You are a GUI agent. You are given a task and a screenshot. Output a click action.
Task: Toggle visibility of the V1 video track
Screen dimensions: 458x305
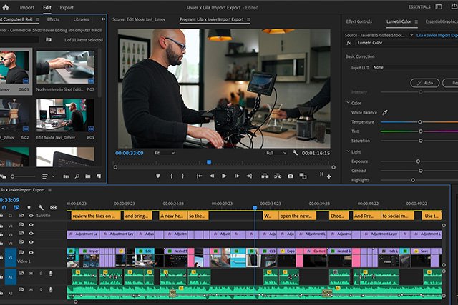(x=31, y=251)
